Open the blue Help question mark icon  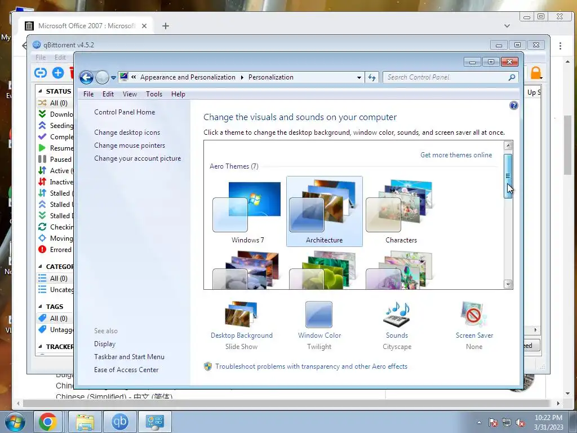tap(514, 105)
